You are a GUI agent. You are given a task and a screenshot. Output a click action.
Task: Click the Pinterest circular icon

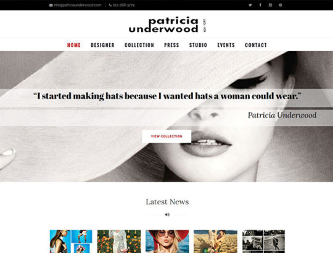(281, 5)
